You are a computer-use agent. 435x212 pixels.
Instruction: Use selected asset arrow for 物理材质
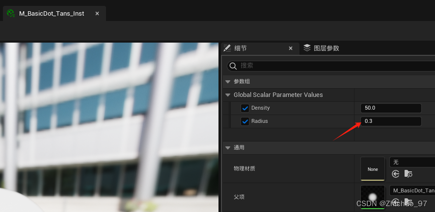pos(396,174)
